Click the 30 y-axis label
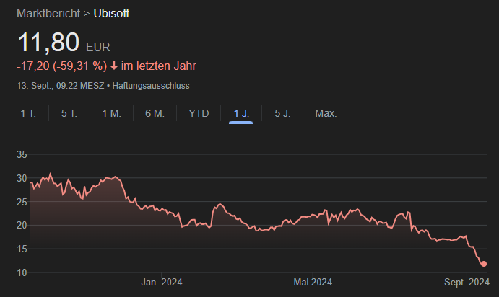This screenshot has width=499, height=297. (x=22, y=179)
